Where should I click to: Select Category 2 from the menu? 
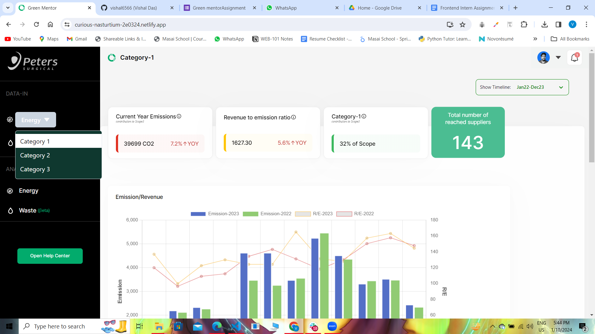click(35, 155)
